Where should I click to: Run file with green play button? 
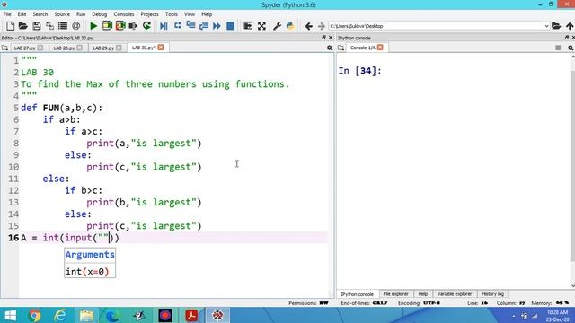point(93,26)
